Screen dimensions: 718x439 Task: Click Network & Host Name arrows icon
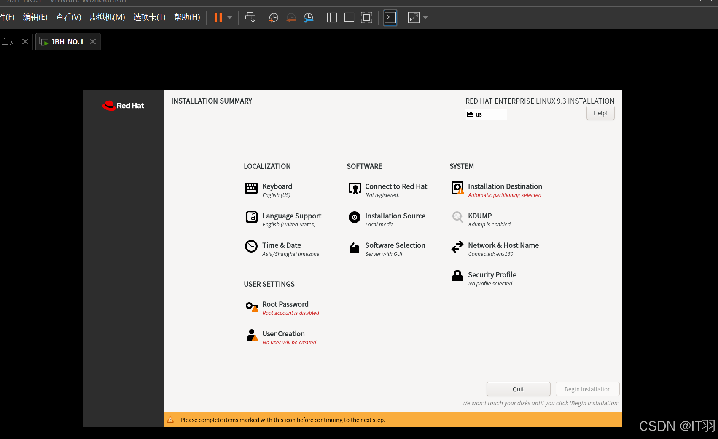pyautogui.click(x=457, y=247)
